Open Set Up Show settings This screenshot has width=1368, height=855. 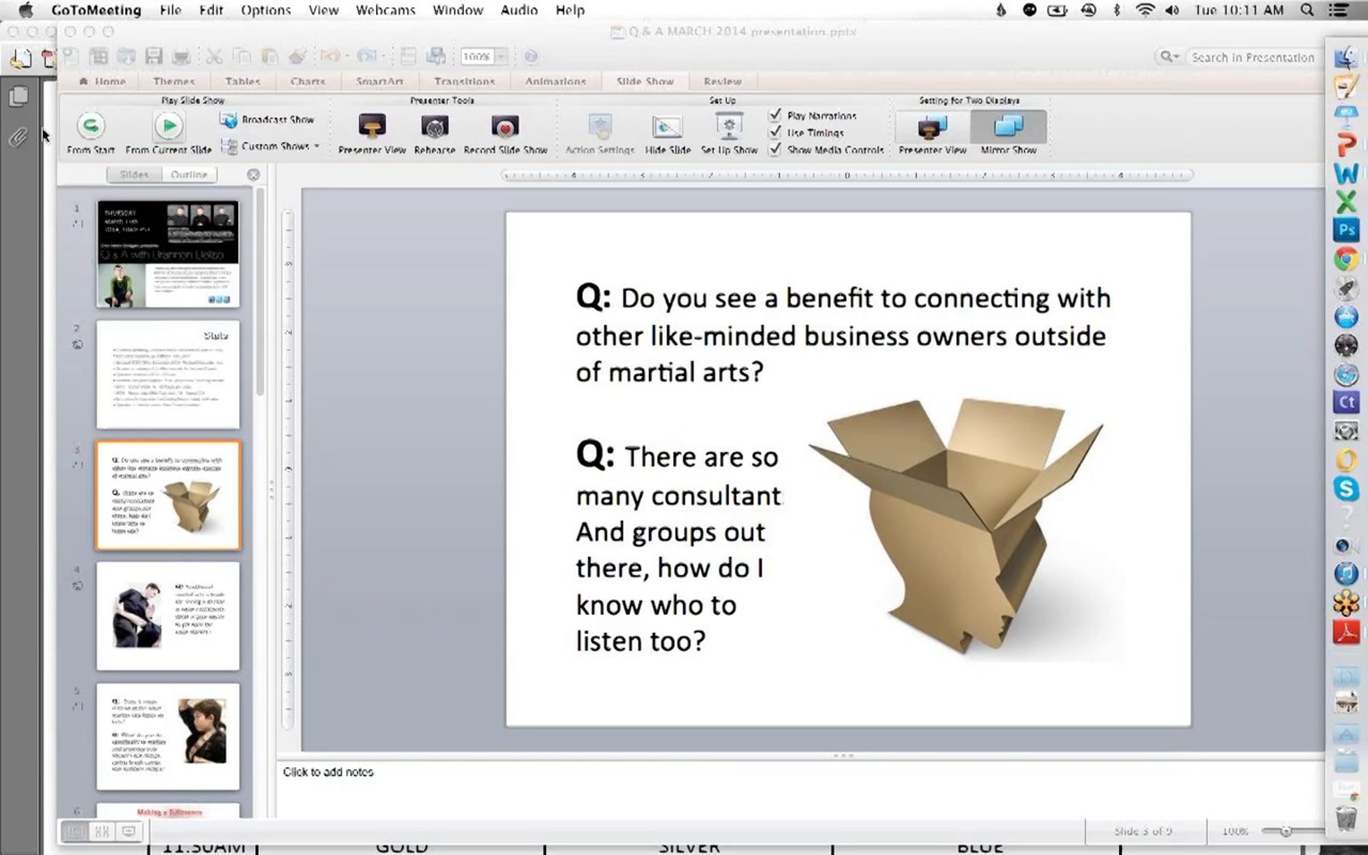(729, 127)
